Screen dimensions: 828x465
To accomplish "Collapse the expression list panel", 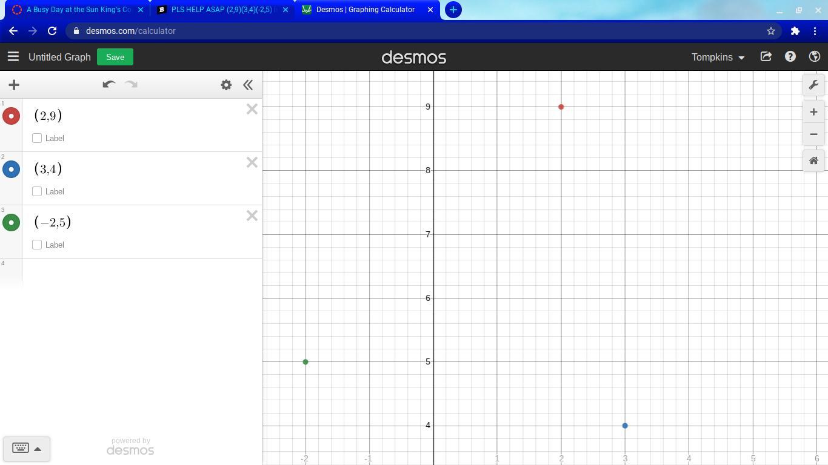I will pos(248,85).
